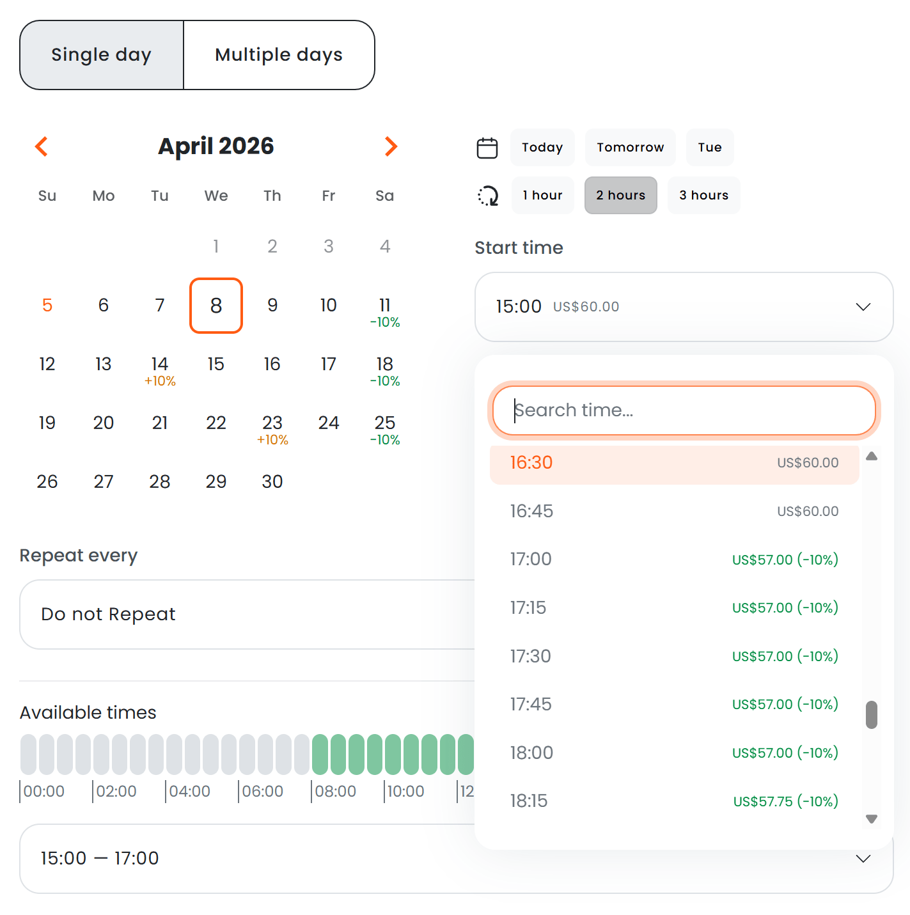The height and width of the screenshot is (915, 910).
Task: Choose the Tue quick date
Action: click(710, 147)
